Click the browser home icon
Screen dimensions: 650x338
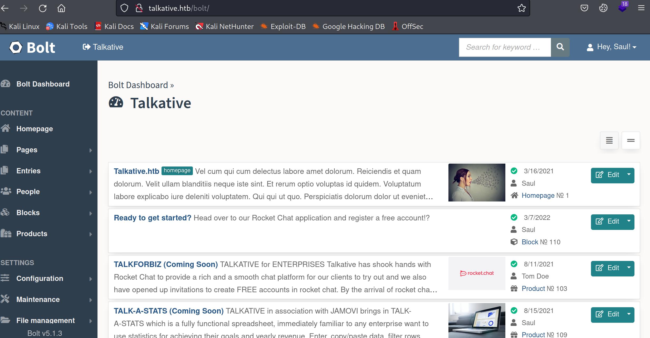[61, 8]
